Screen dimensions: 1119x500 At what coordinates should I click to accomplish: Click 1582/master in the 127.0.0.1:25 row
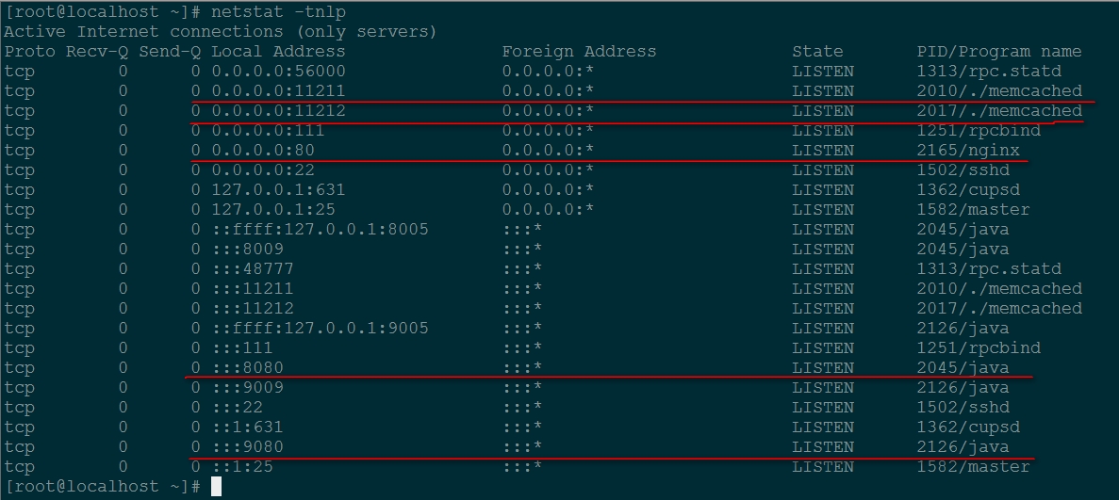click(974, 210)
